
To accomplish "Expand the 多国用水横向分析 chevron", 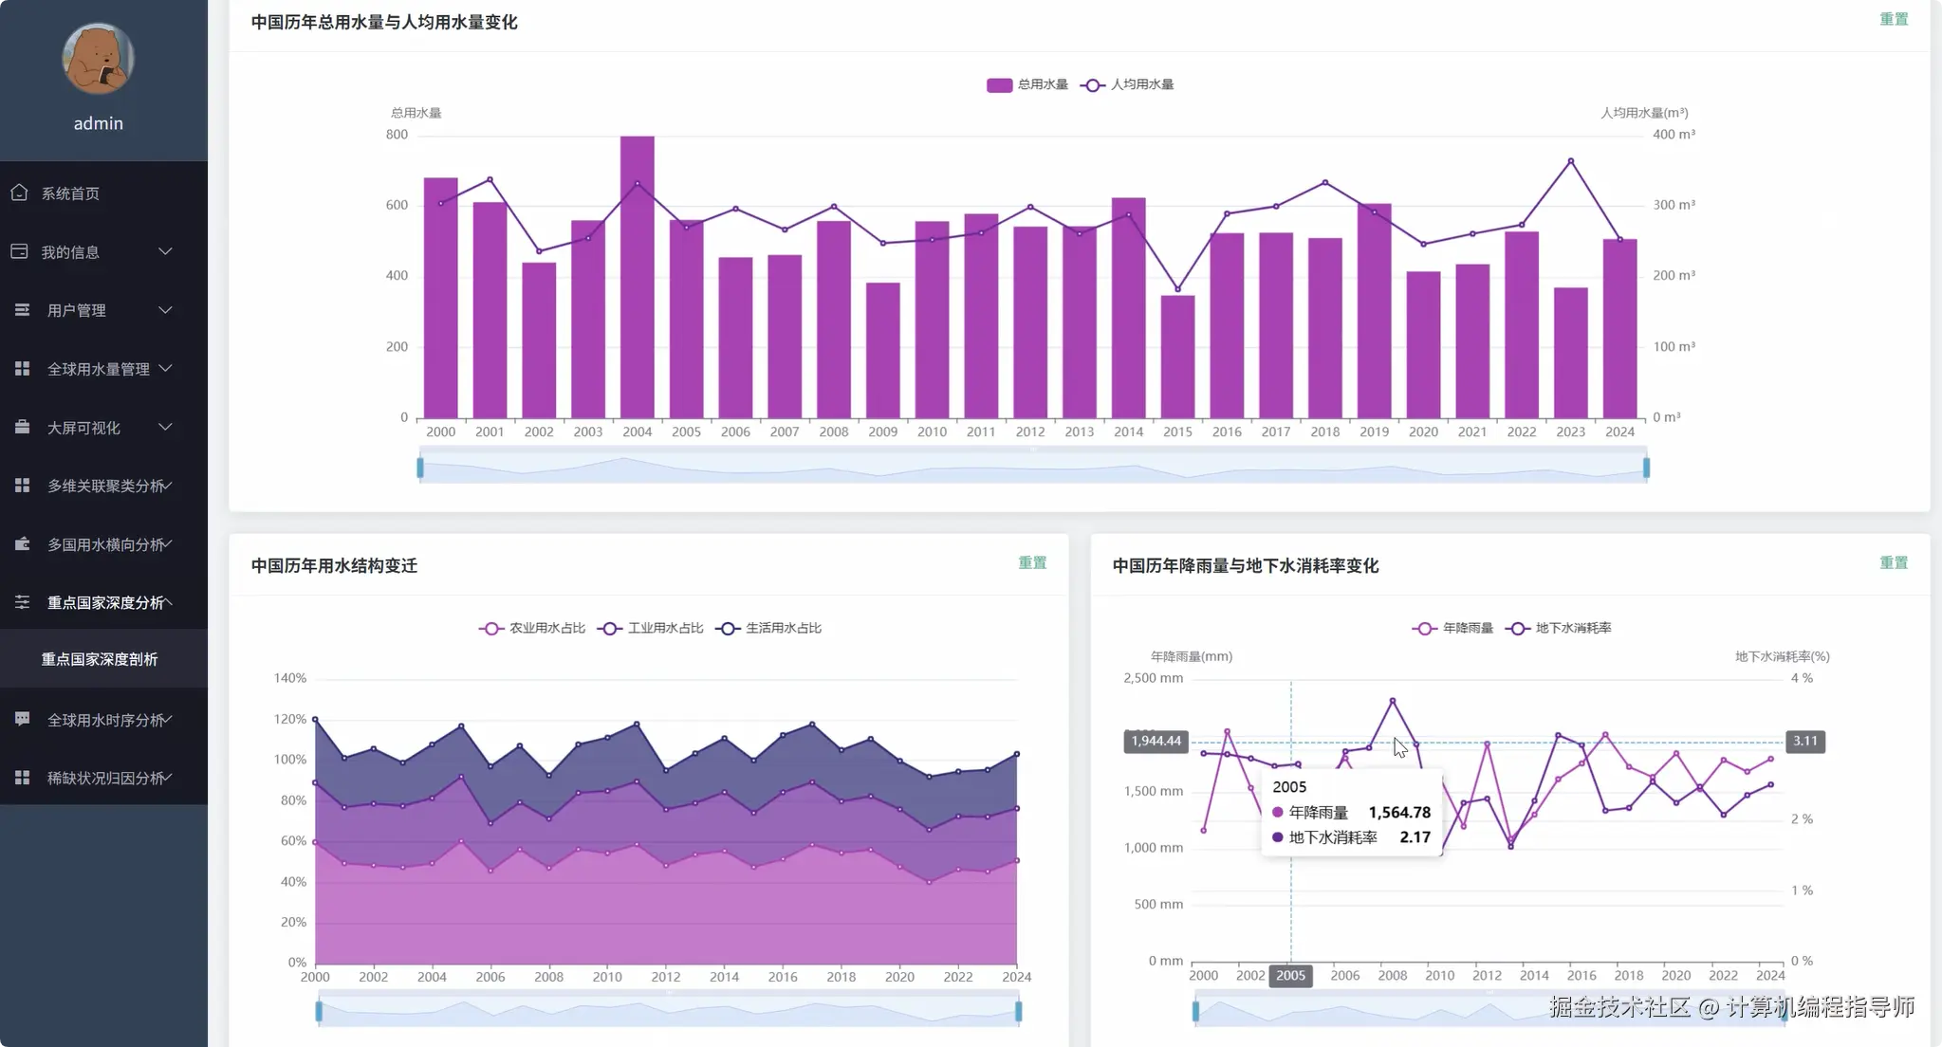I will pyautogui.click(x=168, y=543).
